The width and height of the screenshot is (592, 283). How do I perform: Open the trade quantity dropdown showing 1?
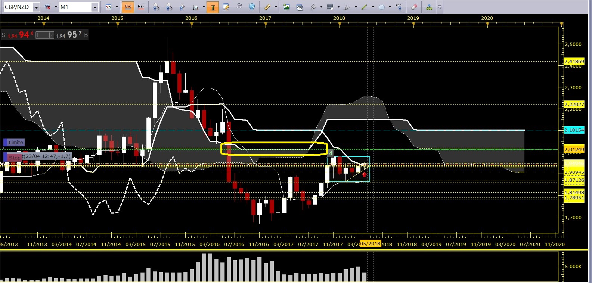click(51, 35)
